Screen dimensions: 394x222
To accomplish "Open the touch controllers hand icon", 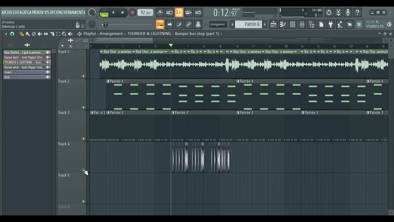I will tap(349, 24).
